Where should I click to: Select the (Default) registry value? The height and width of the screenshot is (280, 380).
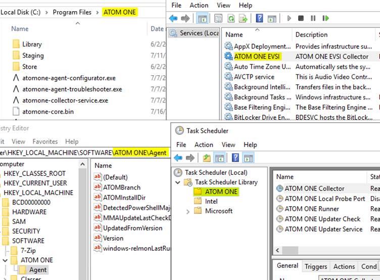[115, 177]
